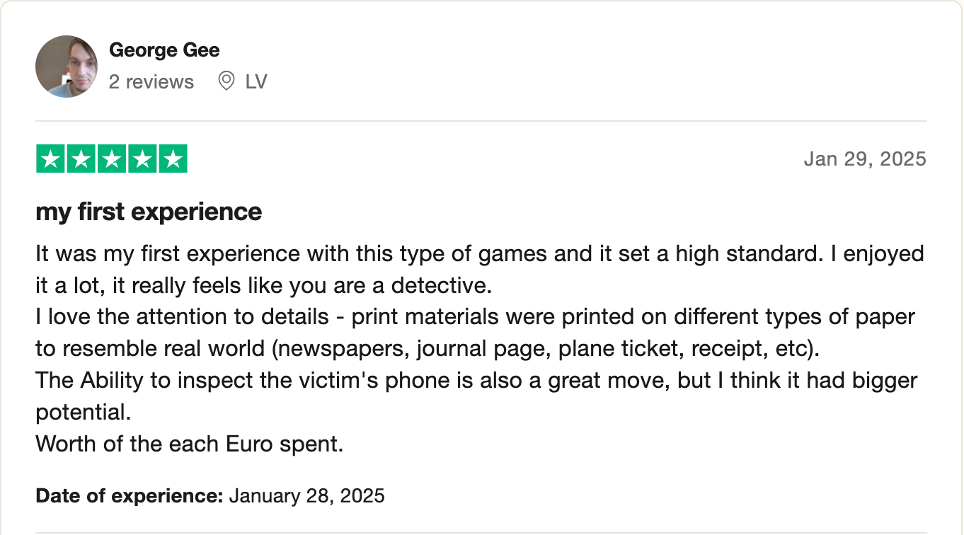Click the location pin icon
The height and width of the screenshot is (535, 964).
(226, 81)
